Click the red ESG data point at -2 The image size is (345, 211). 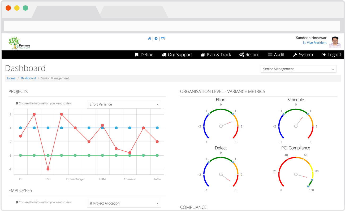point(48,169)
